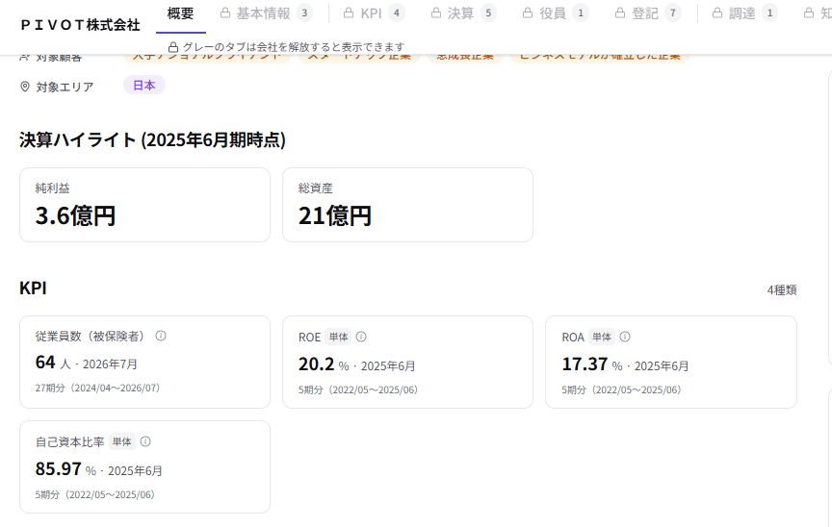Open the locked 調達 tab

coord(745,13)
